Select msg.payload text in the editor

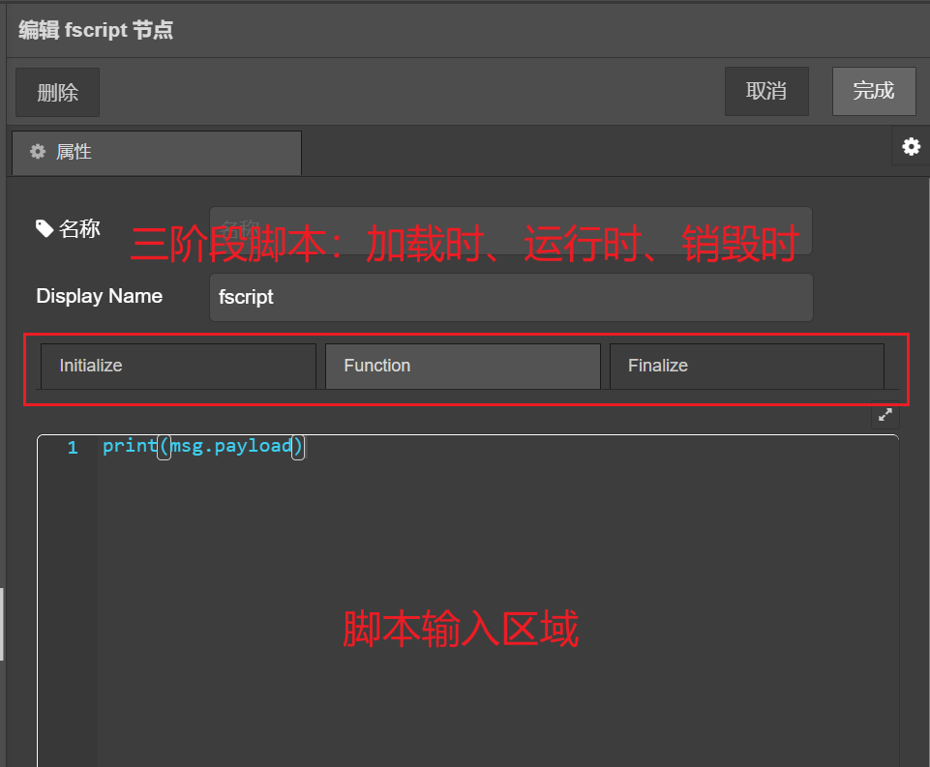(230, 446)
